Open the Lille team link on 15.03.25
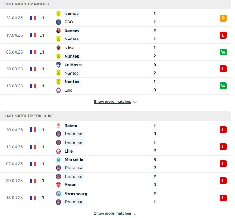235x218 pixels. pyautogui.click(x=69, y=90)
